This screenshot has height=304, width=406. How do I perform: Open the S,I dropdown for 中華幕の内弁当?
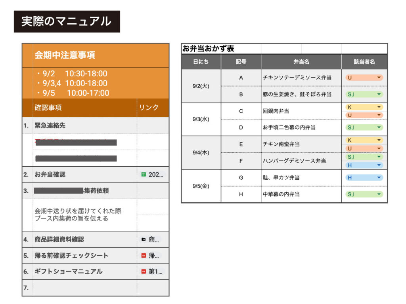(x=379, y=194)
